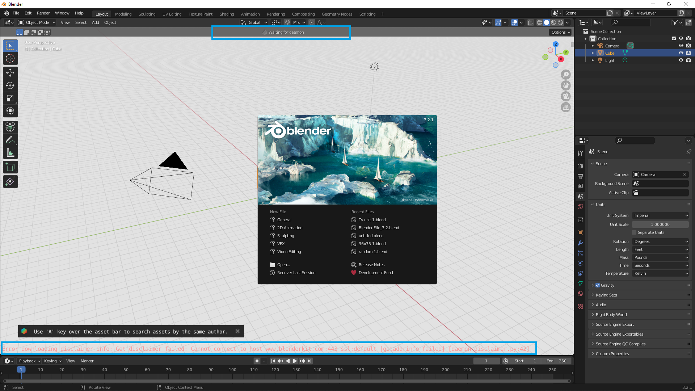Screen dimensions: 695x391
Task: Open Tv unit 1.blend recent file
Action: point(372,220)
